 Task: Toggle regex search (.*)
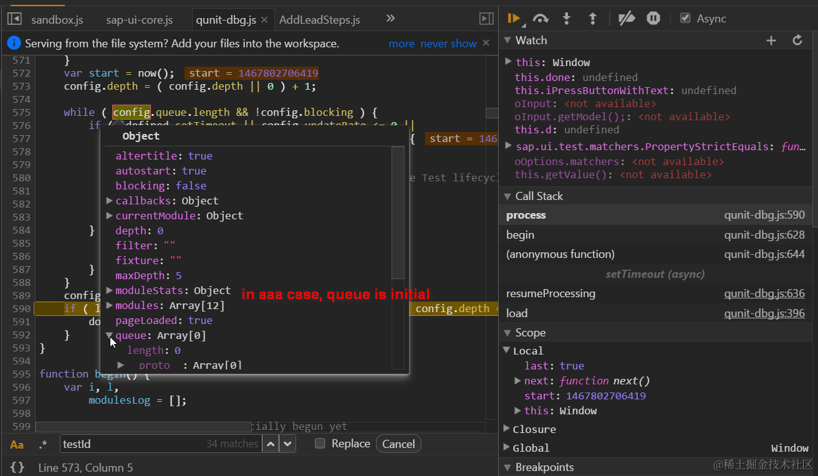pyautogui.click(x=42, y=444)
